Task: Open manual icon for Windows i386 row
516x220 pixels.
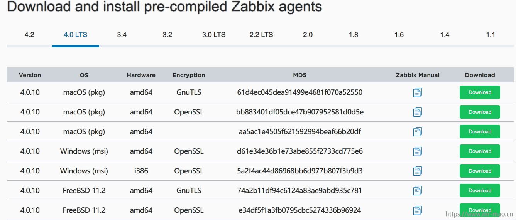Action: (x=417, y=171)
